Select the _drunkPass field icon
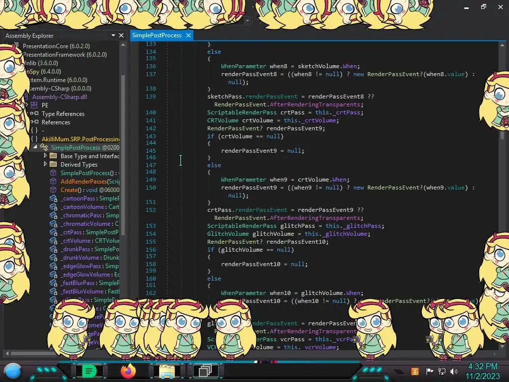Screen dimensions: 509x382 coord(54,249)
